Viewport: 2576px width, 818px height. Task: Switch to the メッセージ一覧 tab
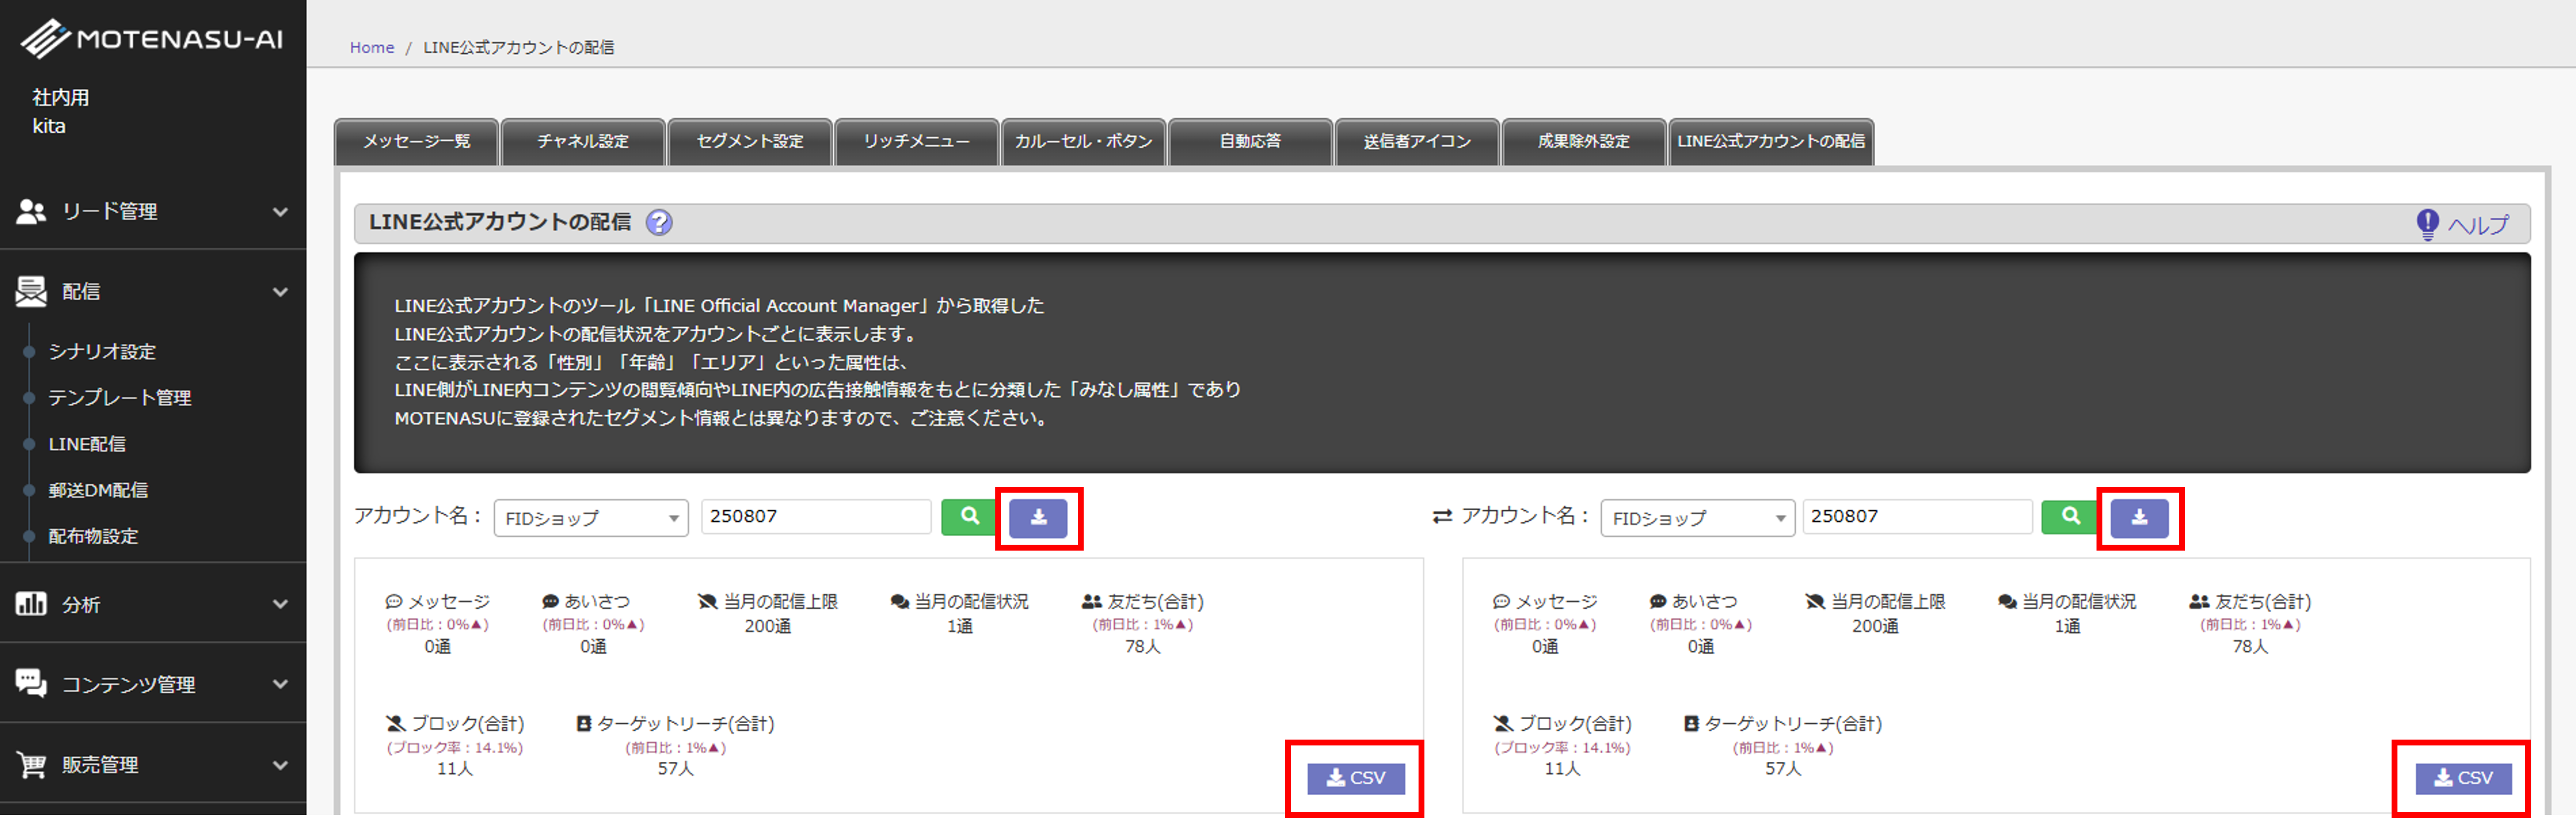(x=416, y=141)
